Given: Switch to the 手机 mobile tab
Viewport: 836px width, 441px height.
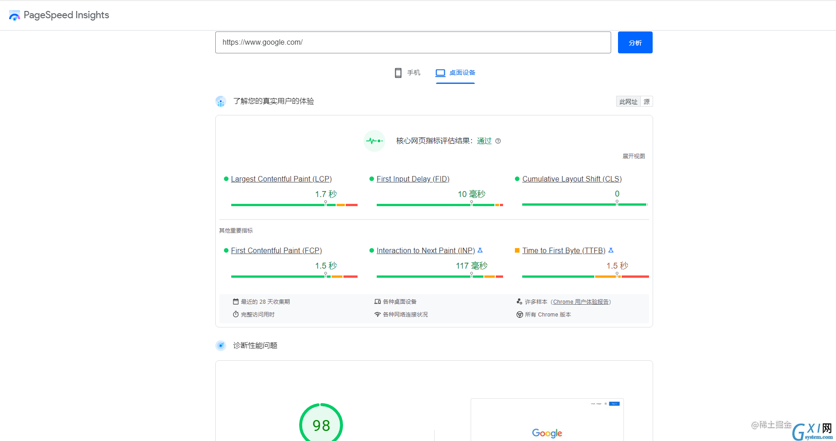Looking at the screenshot, I should [407, 73].
